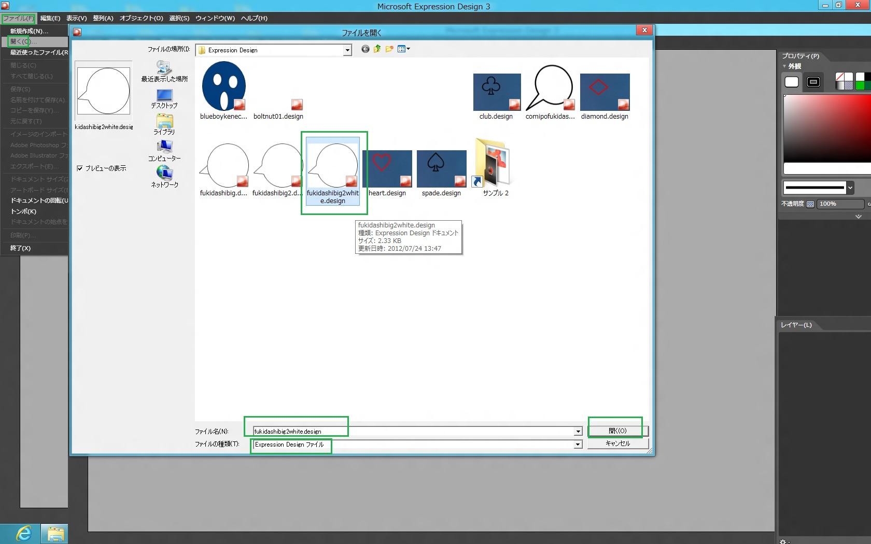
Task: Open the stroke style dropdown
Action: tap(850, 188)
